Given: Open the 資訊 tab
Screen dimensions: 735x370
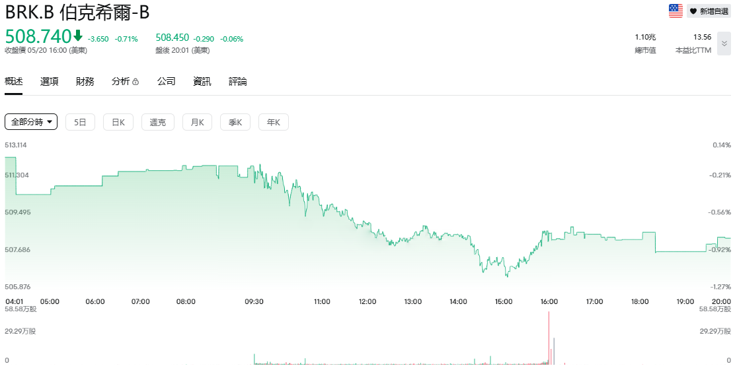Looking at the screenshot, I should 202,81.
